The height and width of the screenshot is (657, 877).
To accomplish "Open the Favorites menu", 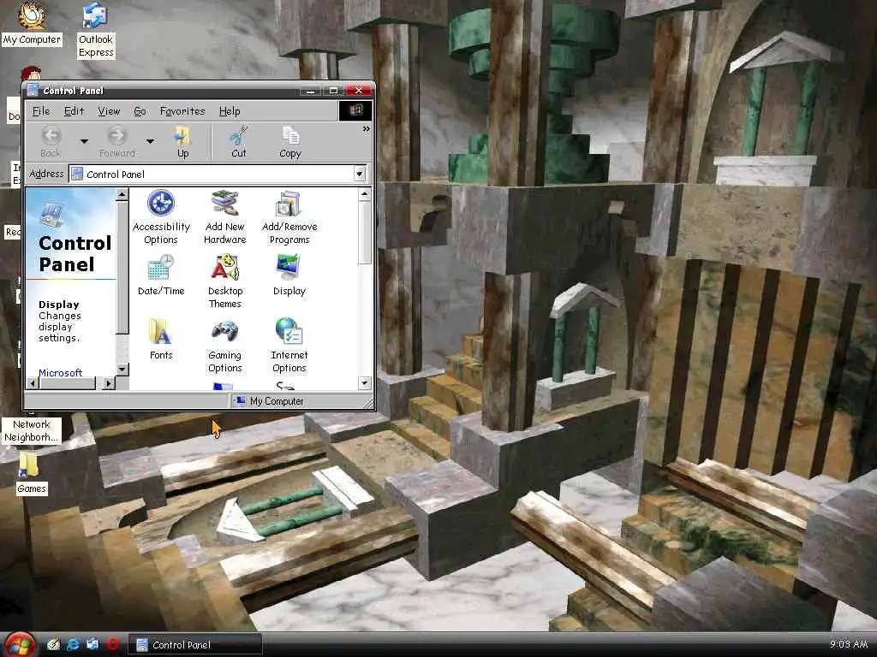I will [x=182, y=111].
